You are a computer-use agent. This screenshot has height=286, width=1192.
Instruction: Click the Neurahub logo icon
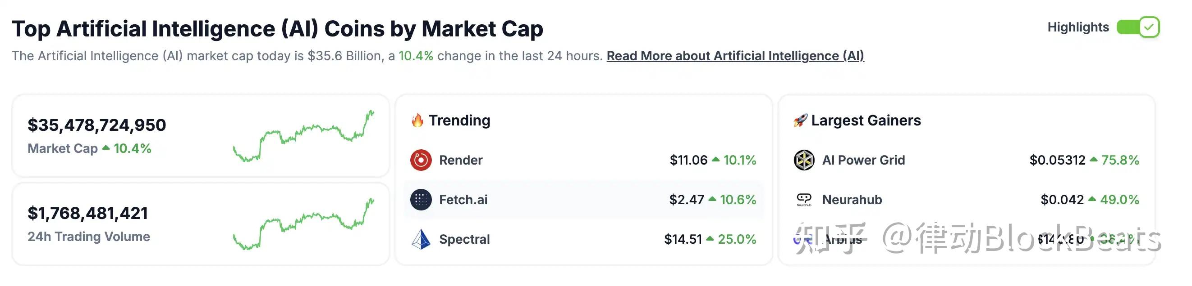[x=804, y=200]
